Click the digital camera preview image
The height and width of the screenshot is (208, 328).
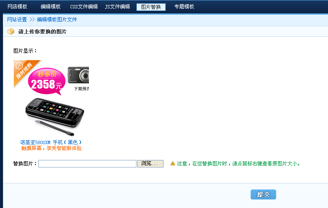pos(78,75)
